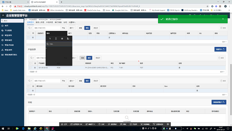The image size is (232, 131).
Task: Switch to the 协同 tab
Action: 65,23
